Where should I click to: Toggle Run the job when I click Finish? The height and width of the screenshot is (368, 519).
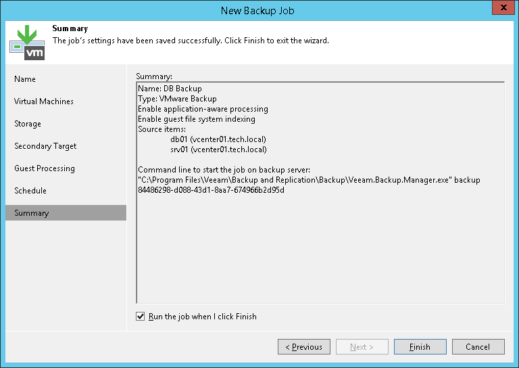pos(141,317)
